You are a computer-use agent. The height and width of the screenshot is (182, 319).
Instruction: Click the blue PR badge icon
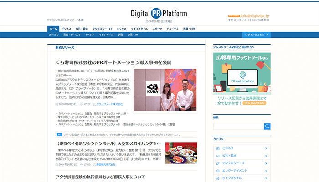[x=59, y=135]
